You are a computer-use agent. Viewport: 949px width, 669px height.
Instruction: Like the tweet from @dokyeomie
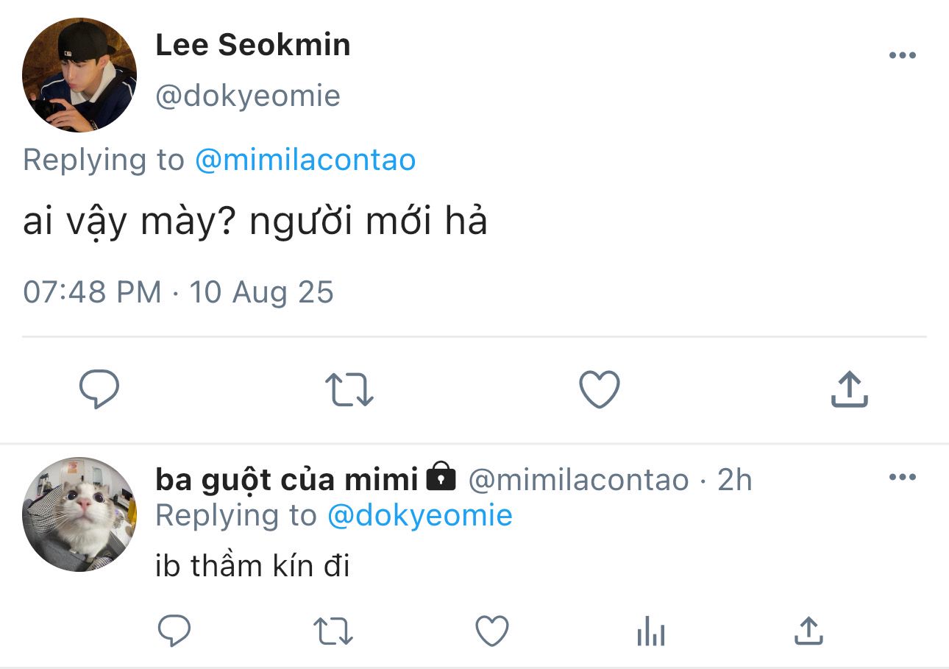coord(600,389)
